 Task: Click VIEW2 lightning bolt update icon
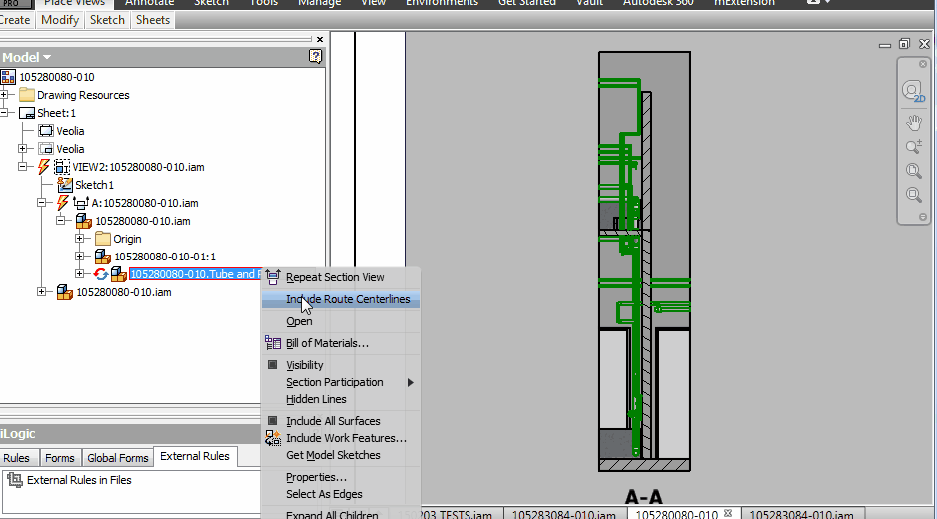coord(44,166)
